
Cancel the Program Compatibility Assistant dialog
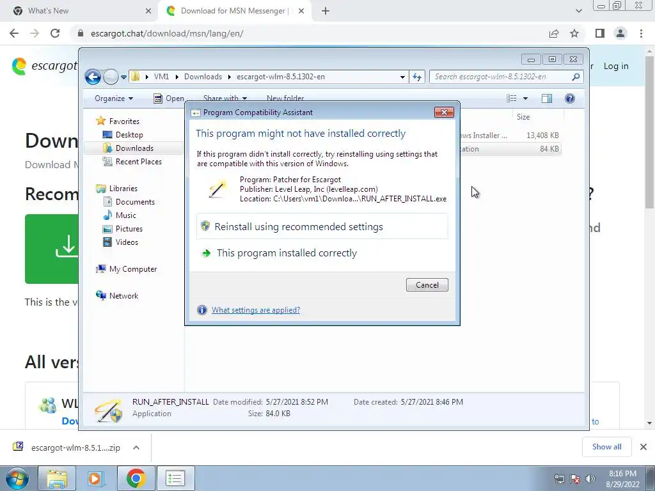tap(427, 284)
